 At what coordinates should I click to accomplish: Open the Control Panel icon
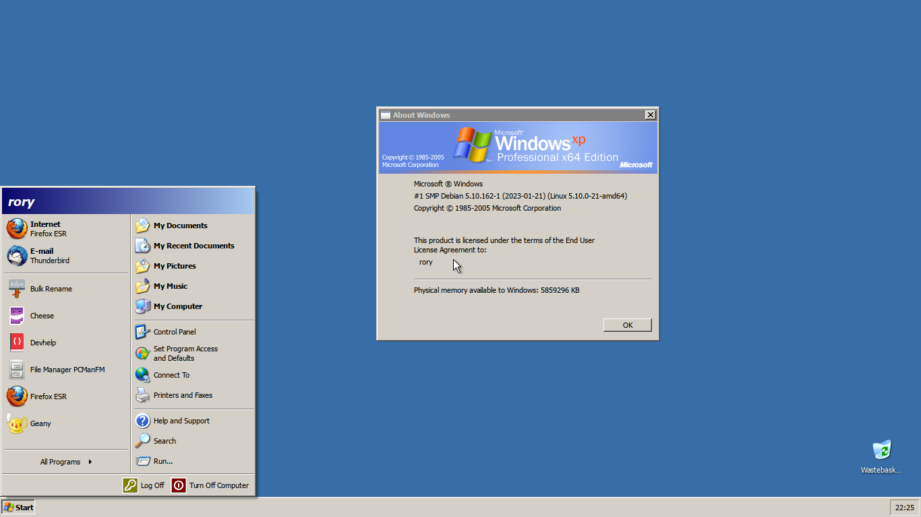coord(142,332)
